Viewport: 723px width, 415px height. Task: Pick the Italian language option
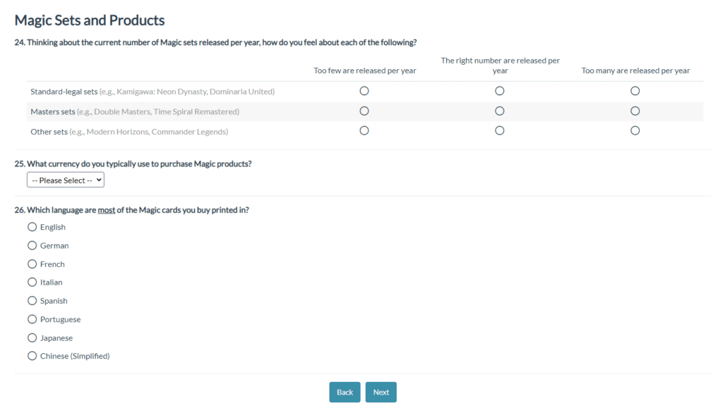32,282
